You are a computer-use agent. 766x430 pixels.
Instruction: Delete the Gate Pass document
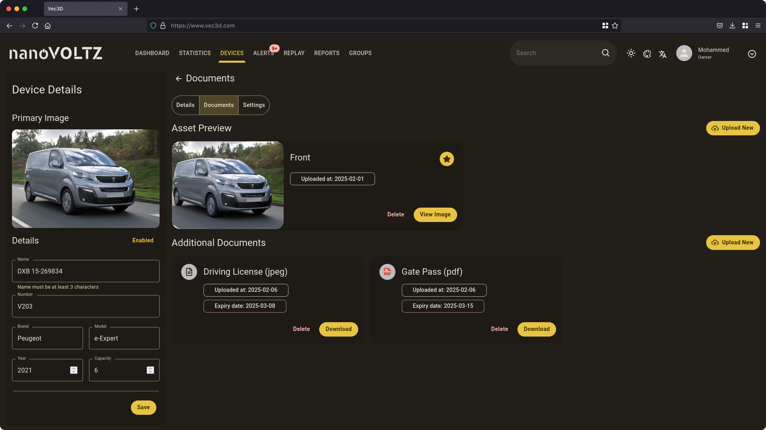(499, 329)
